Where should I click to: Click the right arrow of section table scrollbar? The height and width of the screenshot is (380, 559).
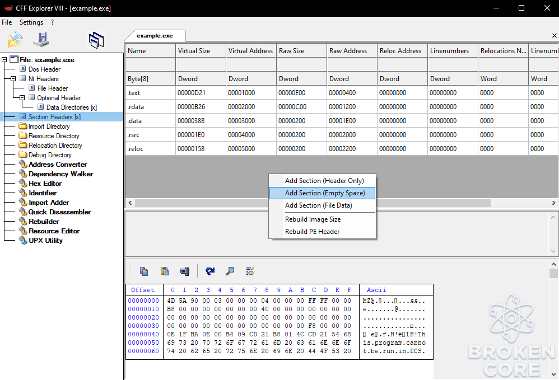click(x=553, y=203)
